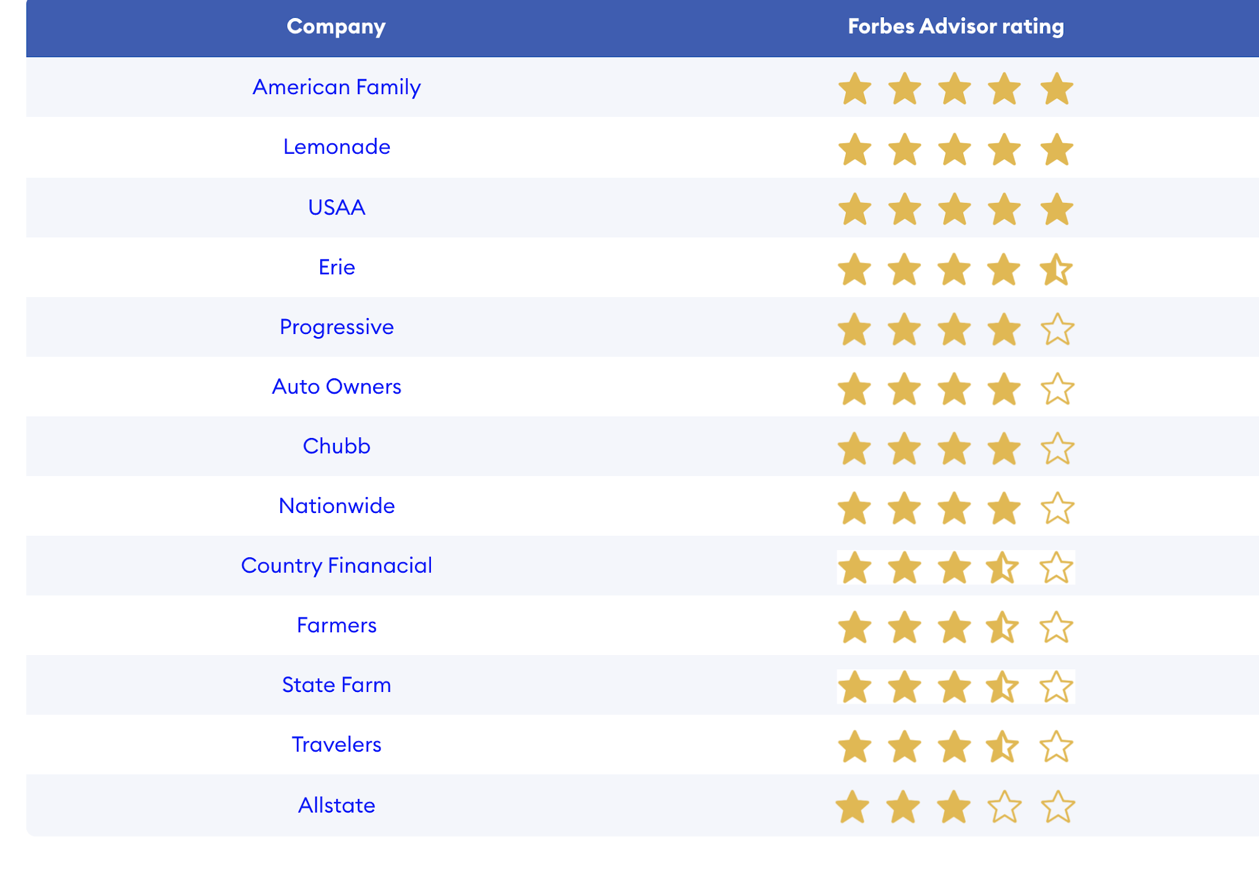
Task: Click Allstate's empty fourth star
Action: (x=1004, y=806)
